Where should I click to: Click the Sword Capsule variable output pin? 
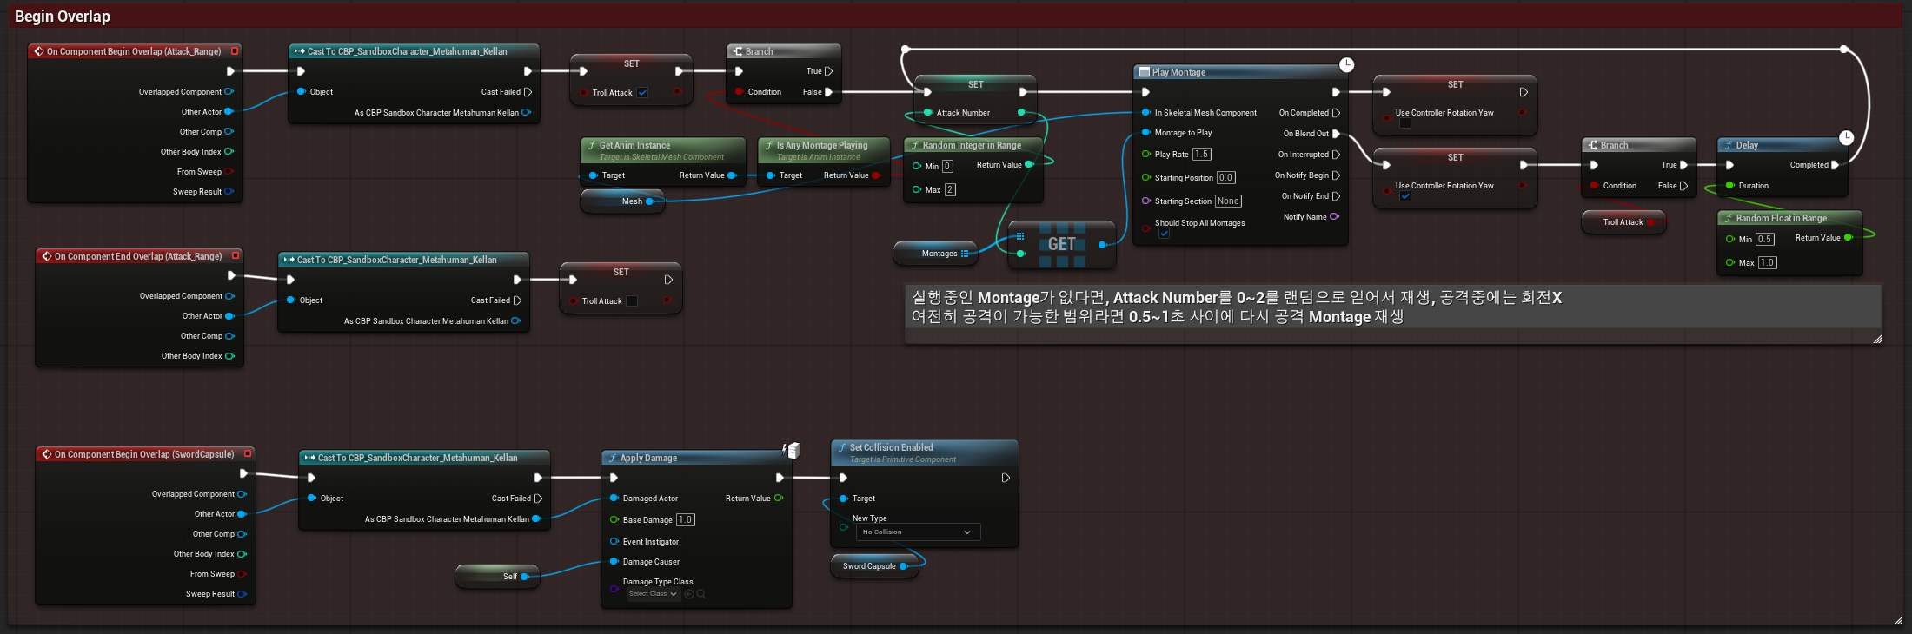(904, 566)
